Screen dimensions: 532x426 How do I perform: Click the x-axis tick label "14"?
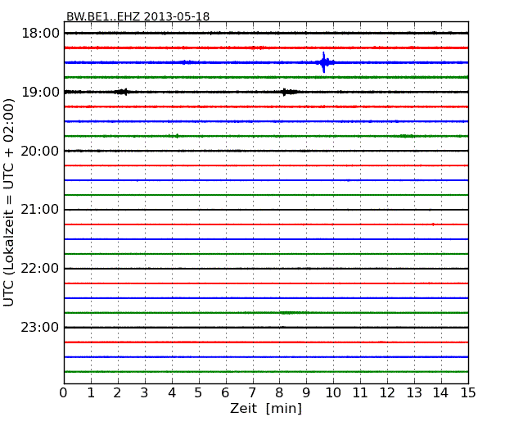[x=440, y=393]
